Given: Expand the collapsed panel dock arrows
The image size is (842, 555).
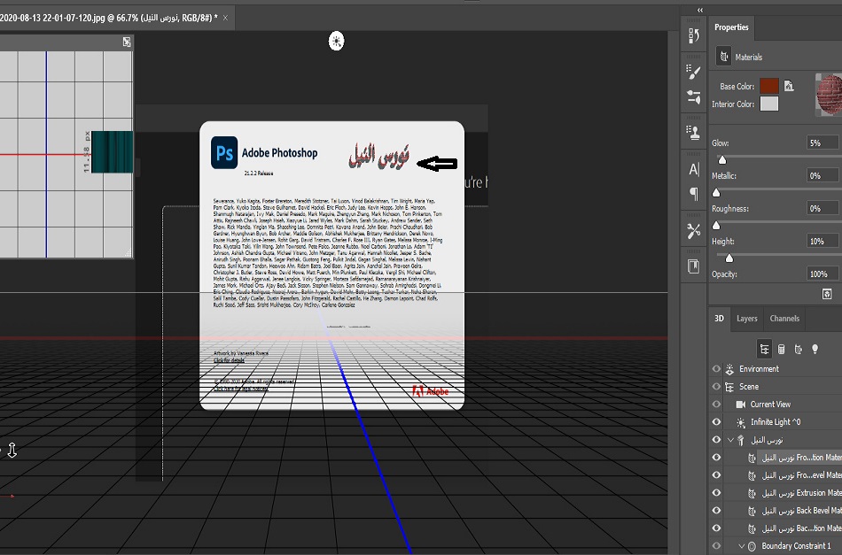Looking at the screenshot, I should click(699, 10).
